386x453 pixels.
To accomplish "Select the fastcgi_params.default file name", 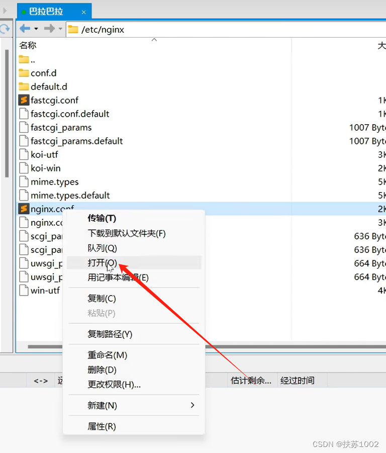I will click(77, 141).
